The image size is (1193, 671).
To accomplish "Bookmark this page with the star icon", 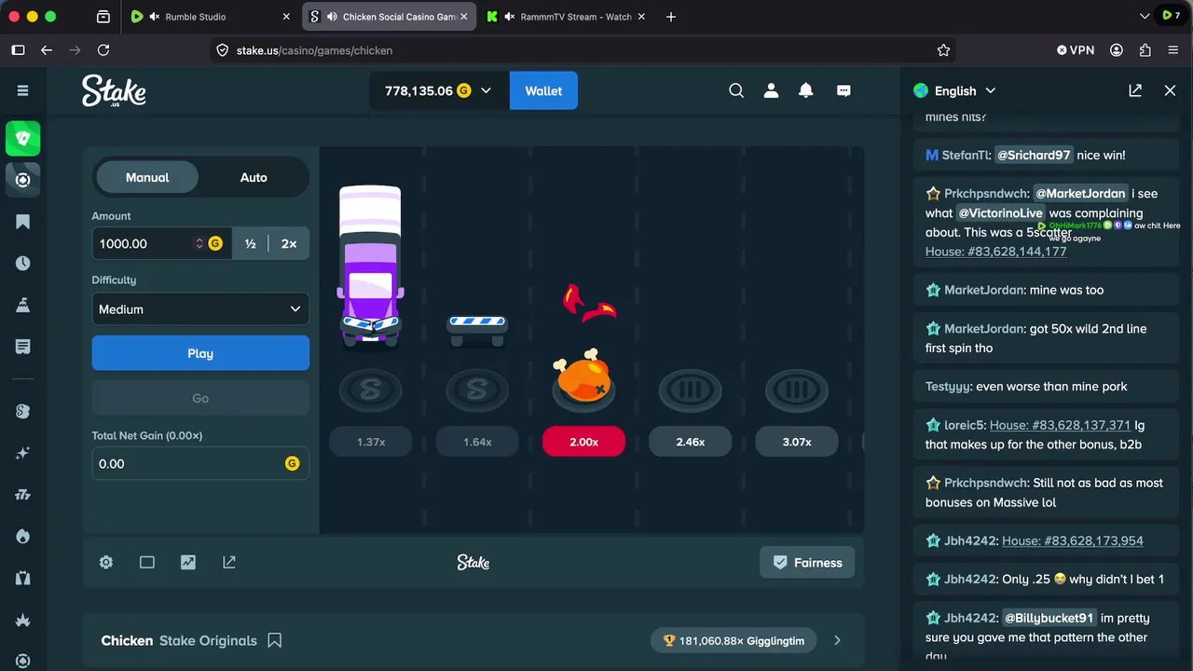I will coord(943,50).
